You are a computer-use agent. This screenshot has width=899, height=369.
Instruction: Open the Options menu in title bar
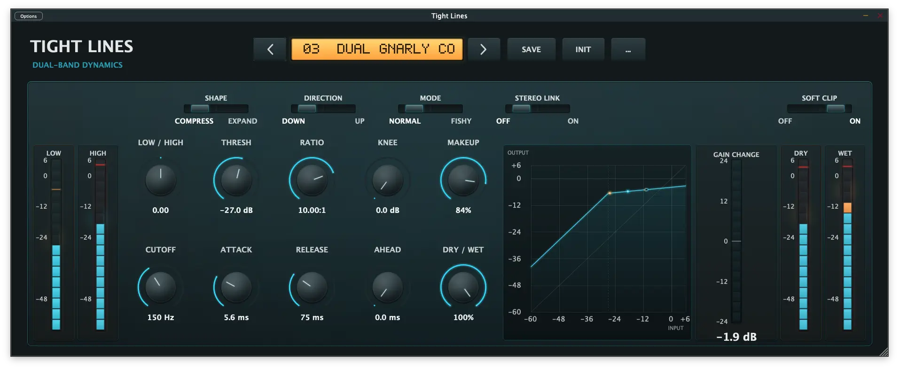pos(29,16)
